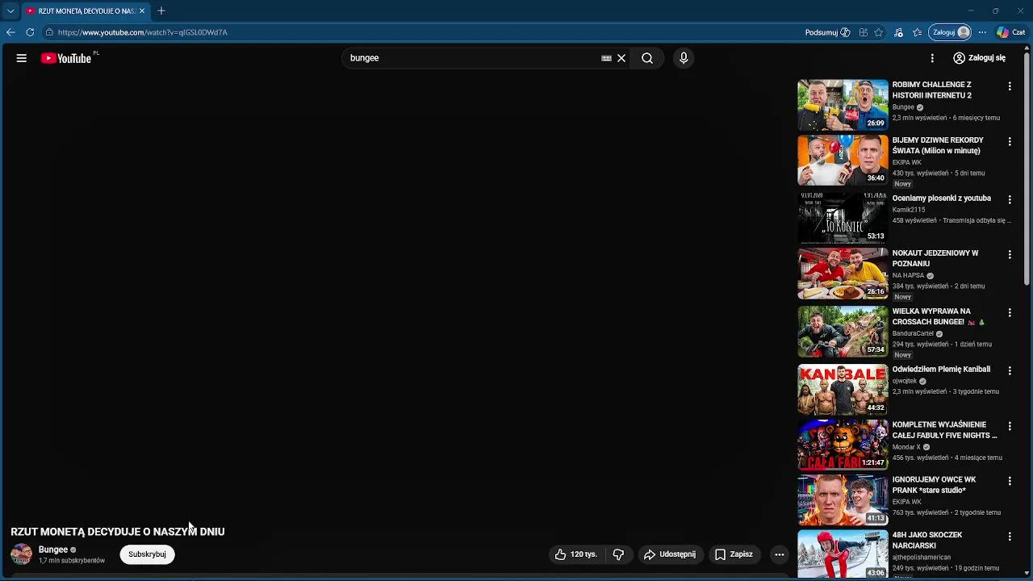Screen dimensions: 1033x581
Task: Open the Copilot Czat button
Action: (1010, 32)
